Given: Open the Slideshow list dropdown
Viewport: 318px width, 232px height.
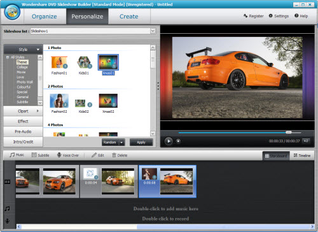Looking at the screenshot, I should click(153, 31).
